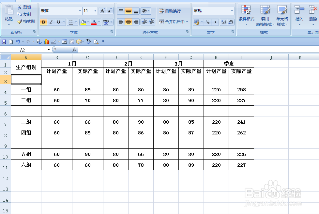Select the Format Painter (格式刷) brush

pos(26,21)
